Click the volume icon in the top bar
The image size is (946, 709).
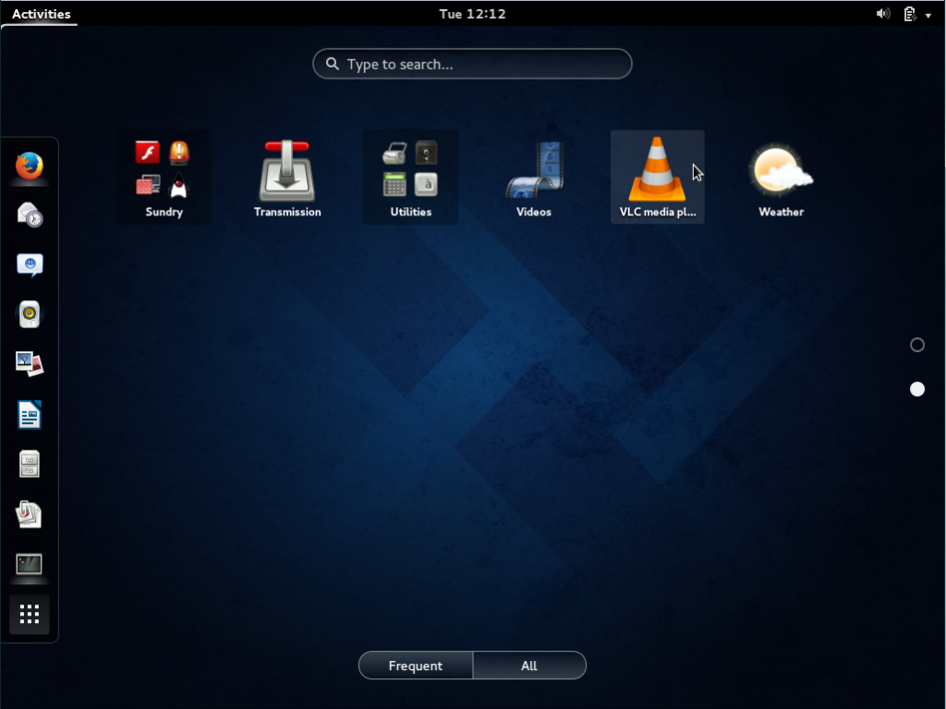point(883,13)
